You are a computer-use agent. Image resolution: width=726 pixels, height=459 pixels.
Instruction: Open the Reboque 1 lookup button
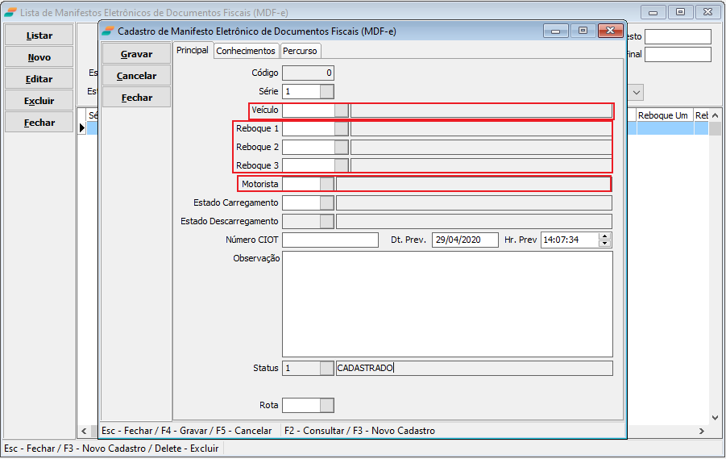click(x=342, y=129)
